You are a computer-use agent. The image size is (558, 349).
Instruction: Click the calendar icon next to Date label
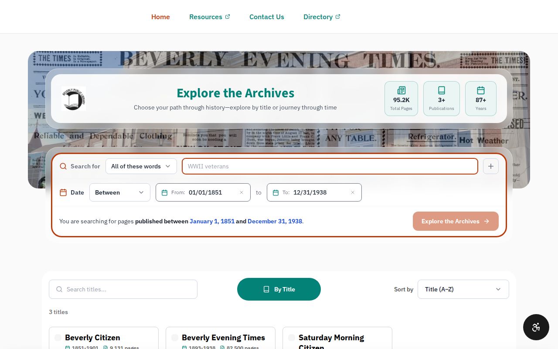coord(63,192)
